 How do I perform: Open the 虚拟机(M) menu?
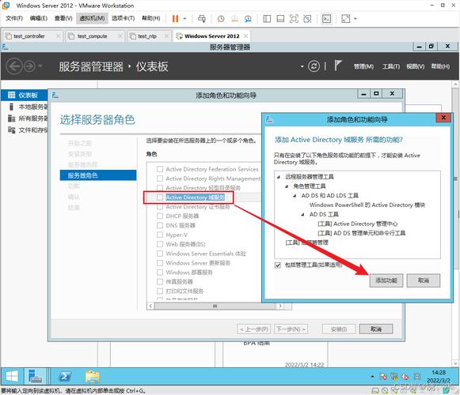[x=92, y=18]
